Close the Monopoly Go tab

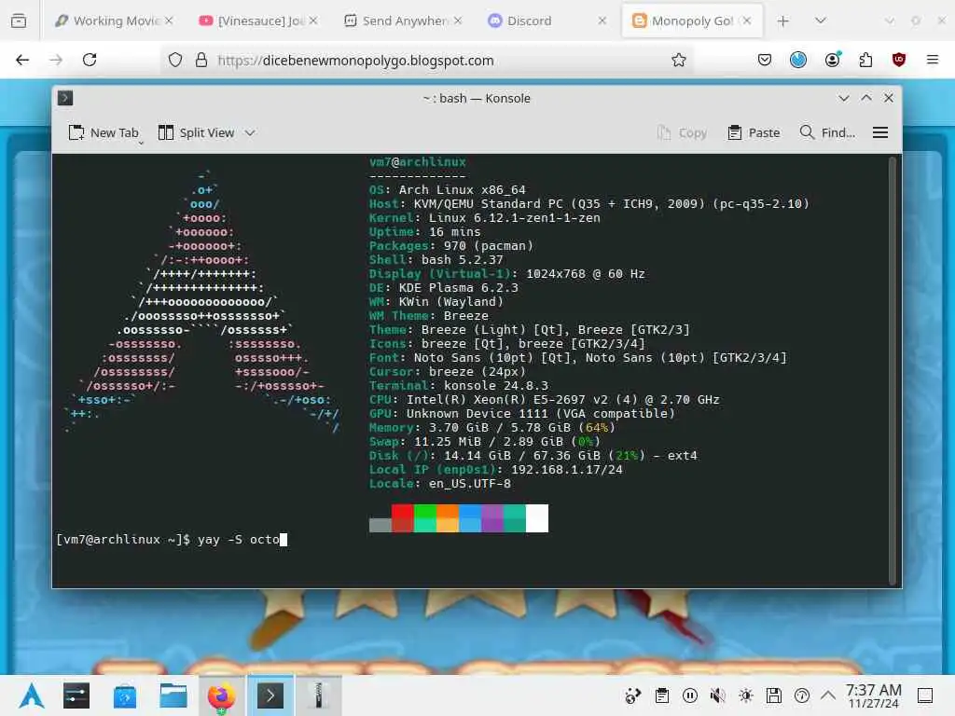pyautogui.click(x=747, y=21)
